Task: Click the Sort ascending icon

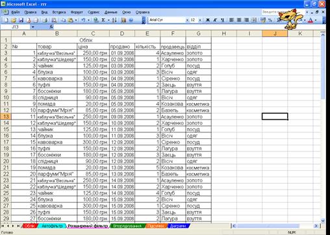Action: pos(114,20)
